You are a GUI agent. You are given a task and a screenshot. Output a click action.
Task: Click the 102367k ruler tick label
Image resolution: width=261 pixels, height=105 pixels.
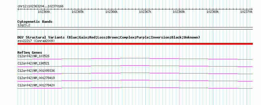[x=145, y=12]
